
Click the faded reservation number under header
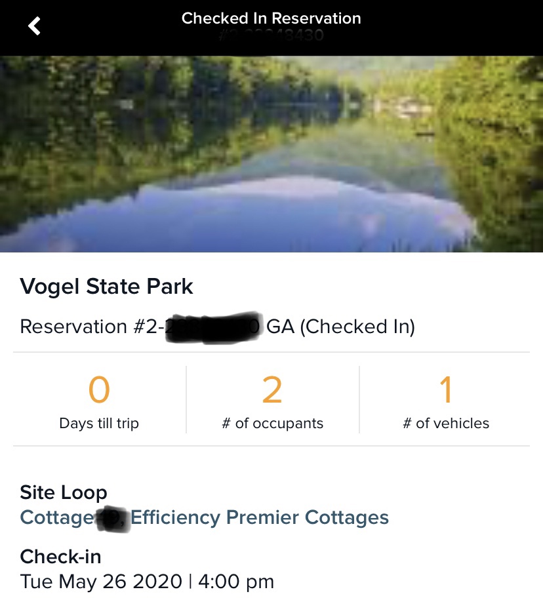point(271,36)
